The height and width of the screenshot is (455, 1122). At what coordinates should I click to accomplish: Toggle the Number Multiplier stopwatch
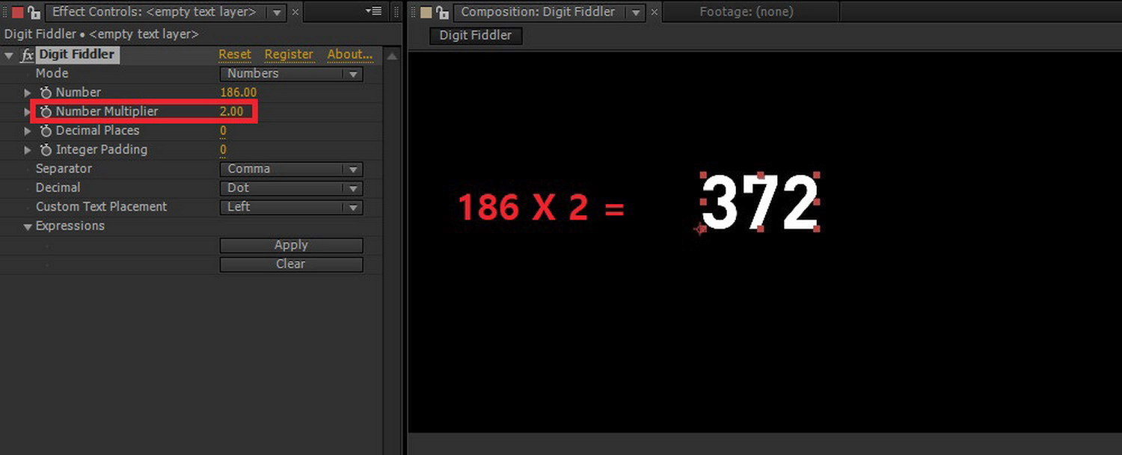click(x=46, y=111)
